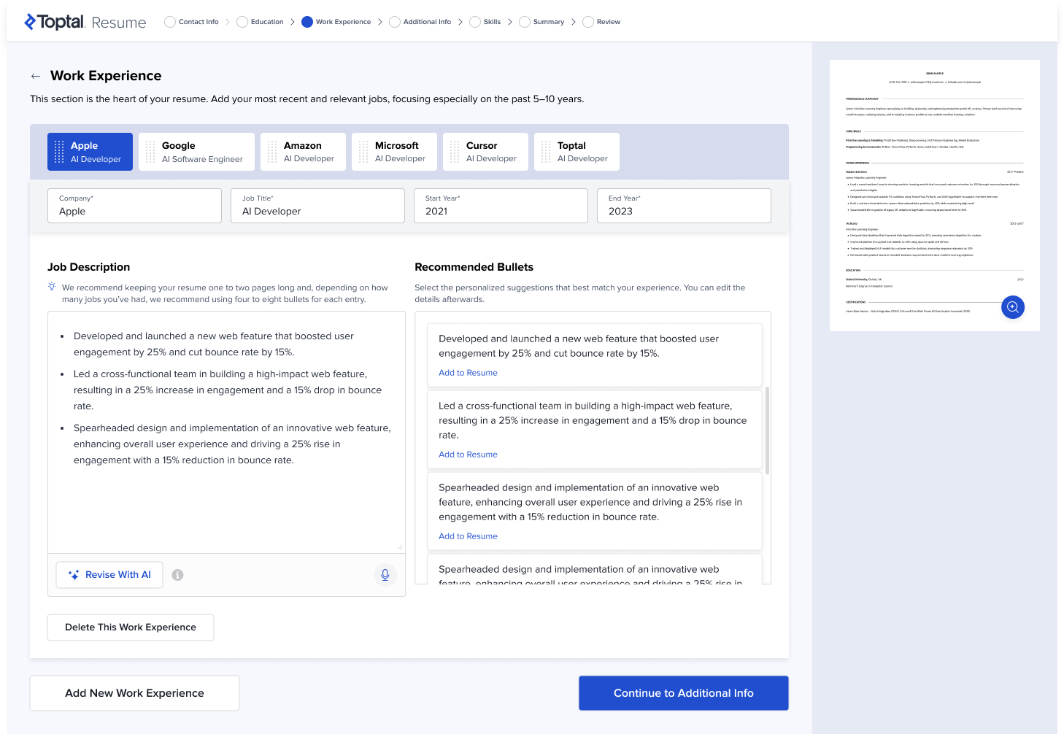Go back using the Work Experience arrow
This screenshot has height=734, width=1064.
(x=36, y=76)
